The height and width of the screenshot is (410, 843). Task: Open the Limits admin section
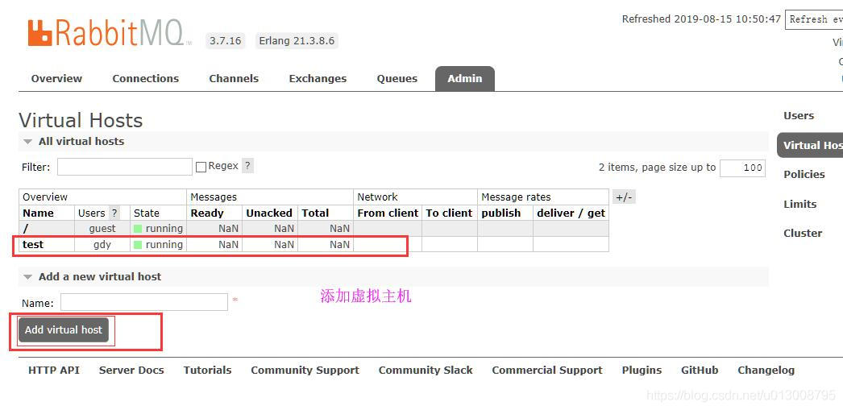click(x=800, y=204)
